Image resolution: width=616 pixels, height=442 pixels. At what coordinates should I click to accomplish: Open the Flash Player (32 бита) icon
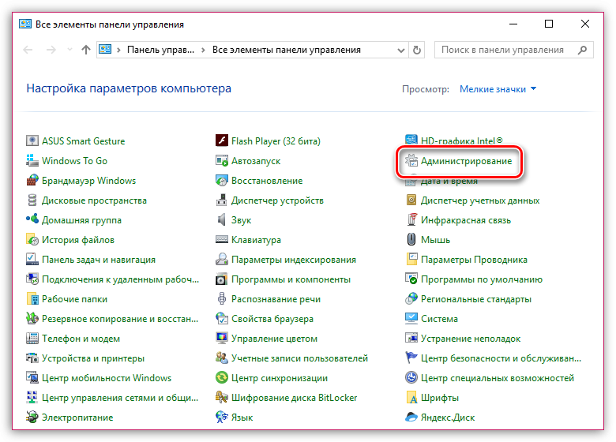[x=222, y=141]
